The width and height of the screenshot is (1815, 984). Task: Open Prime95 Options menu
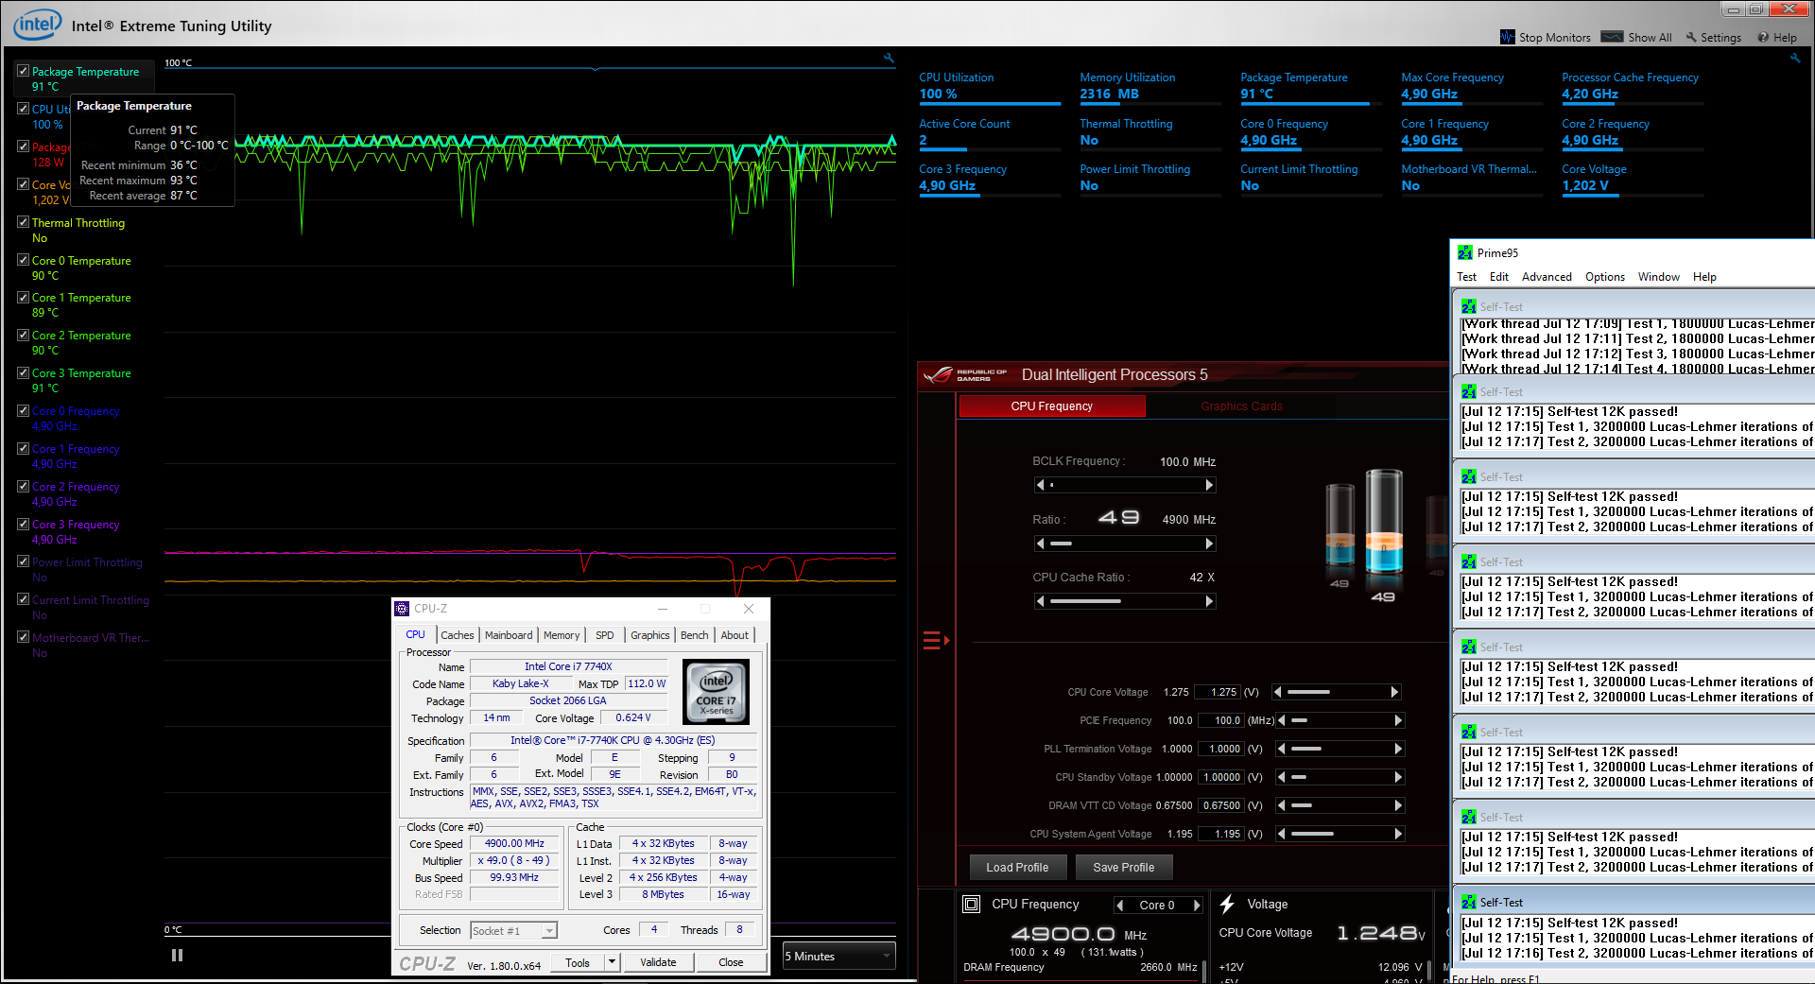click(1604, 277)
